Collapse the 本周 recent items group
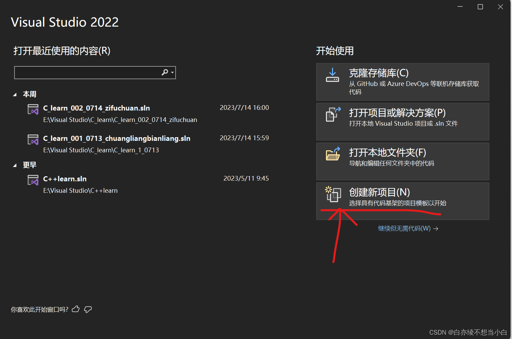Viewport: 512px width, 339px height. [x=15, y=94]
